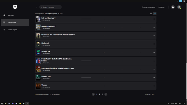Click Shadow of the Tomb Raider cover
The width and height of the screenshot is (187, 105).
tap(38, 36)
